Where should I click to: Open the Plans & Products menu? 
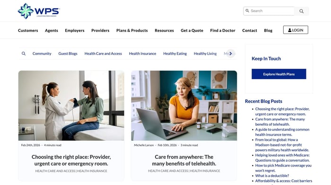pyautogui.click(x=132, y=31)
